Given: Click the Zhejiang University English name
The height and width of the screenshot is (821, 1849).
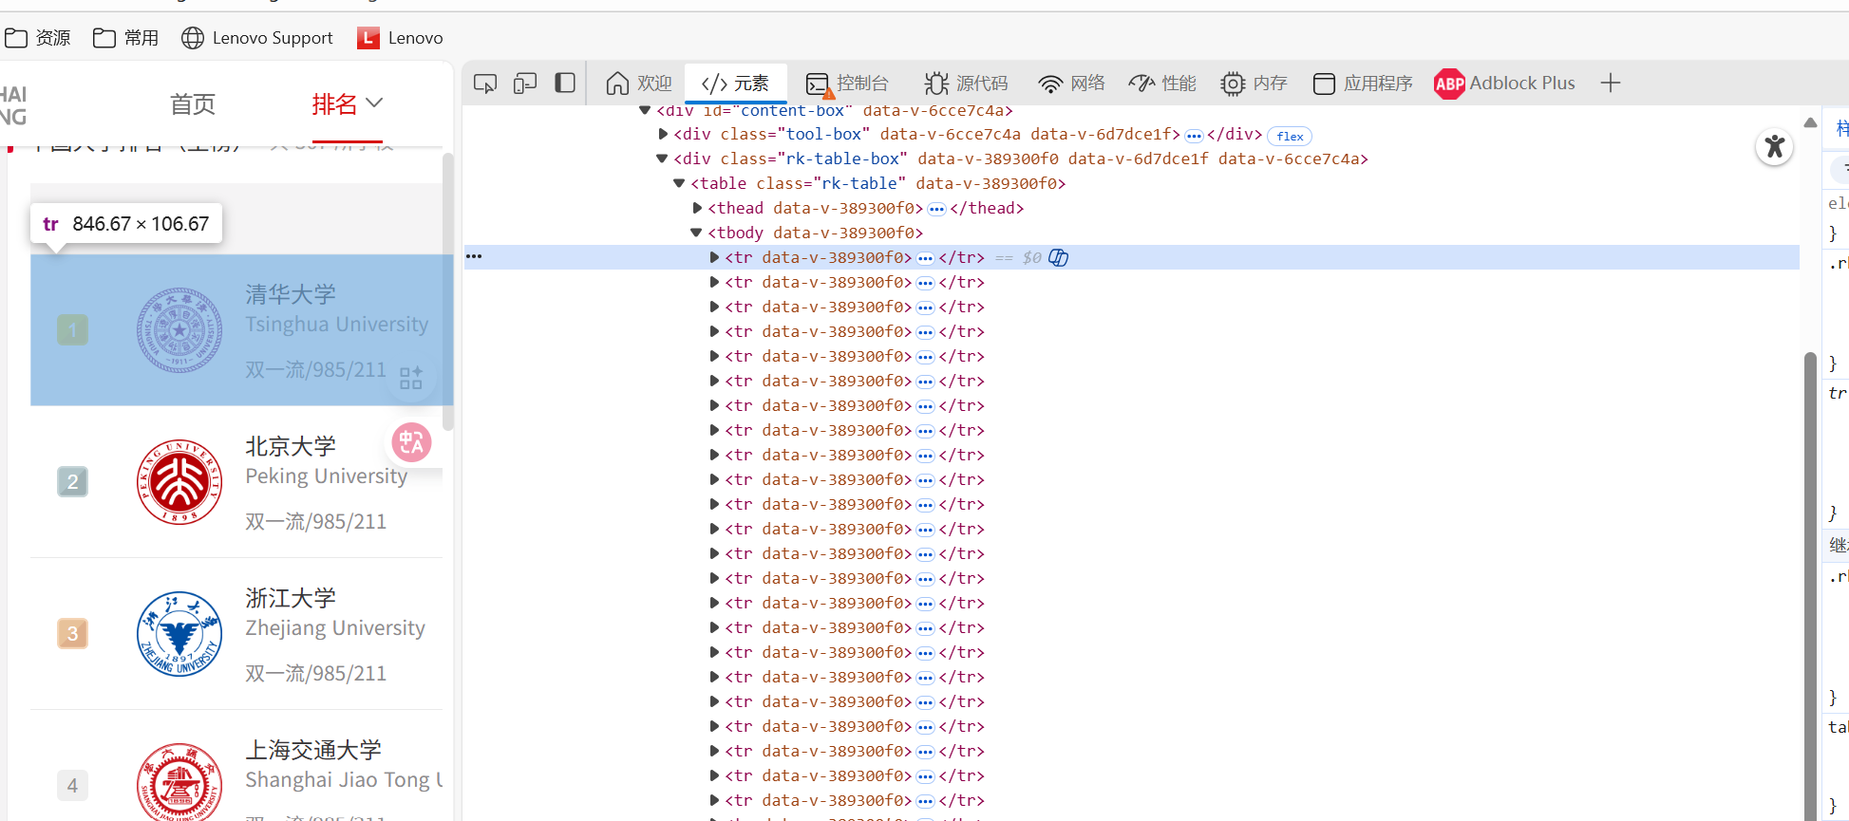Looking at the screenshot, I should [335, 628].
